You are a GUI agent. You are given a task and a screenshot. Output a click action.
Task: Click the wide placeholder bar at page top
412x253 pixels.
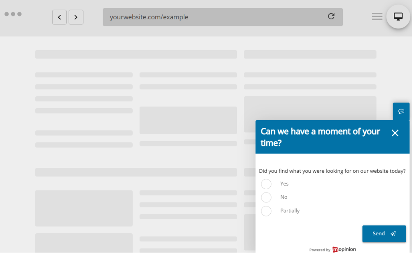click(136, 54)
